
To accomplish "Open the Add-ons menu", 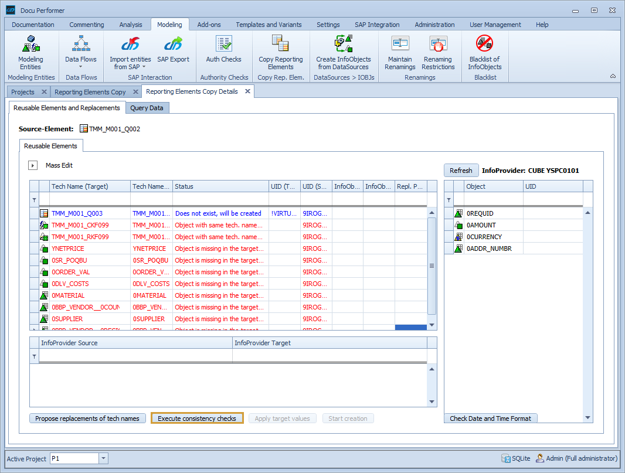I will tap(209, 24).
